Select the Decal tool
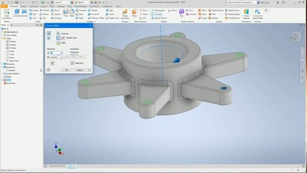Image resolution: width=307 pixels, height=173 pixels. point(56,11)
